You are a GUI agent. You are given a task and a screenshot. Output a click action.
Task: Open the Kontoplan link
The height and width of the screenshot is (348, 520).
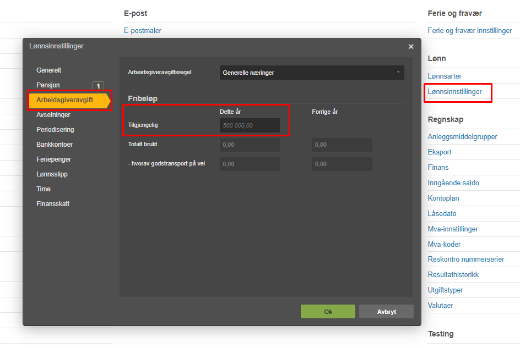click(443, 198)
